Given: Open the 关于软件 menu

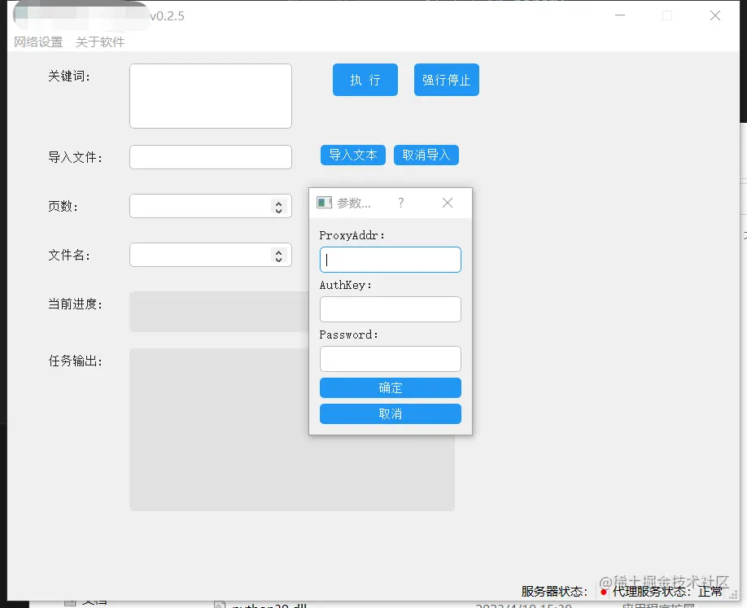Looking at the screenshot, I should tap(100, 42).
